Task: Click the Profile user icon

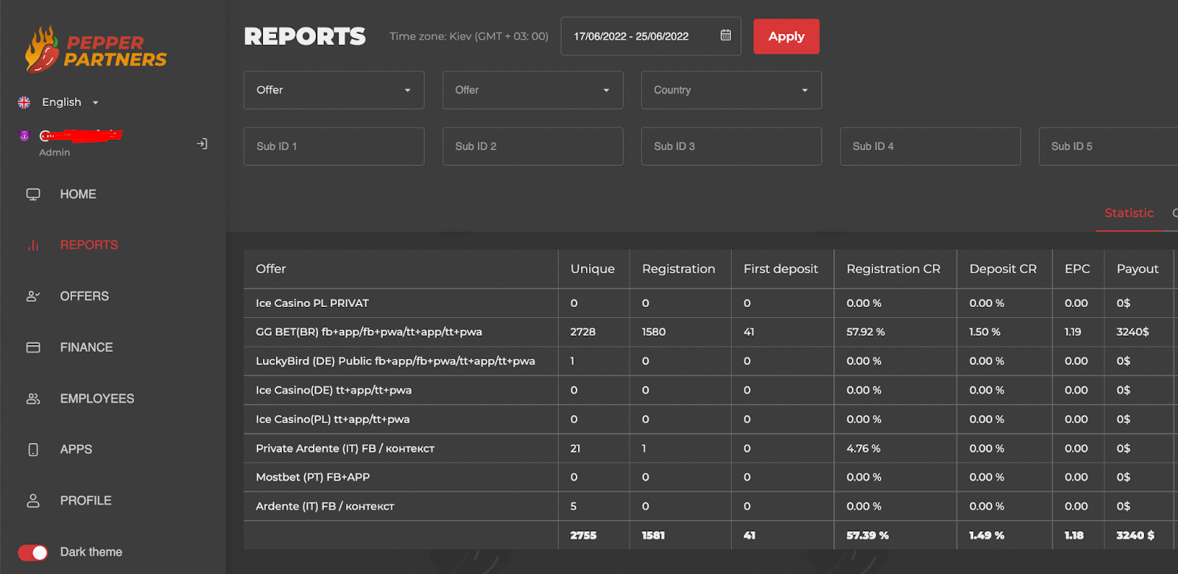Action: click(x=33, y=500)
